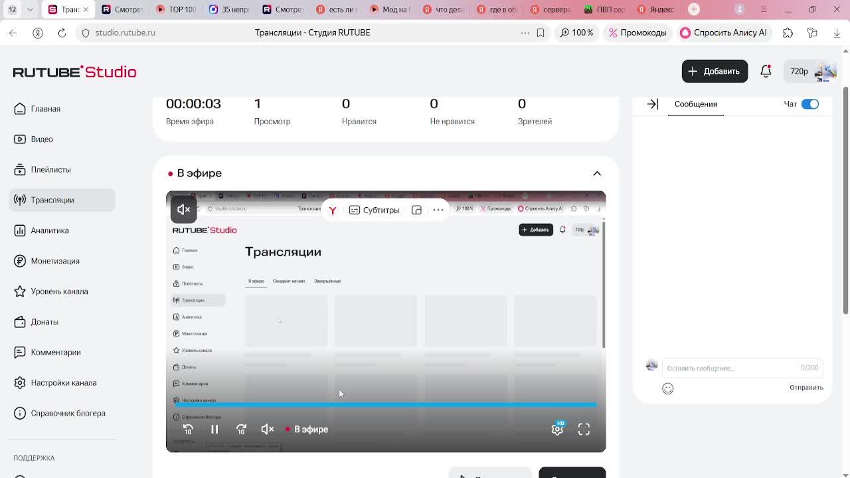This screenshot has height=478, width=850.
Task: Click the RUTUBE Studio logo
Action: [x=74, y=72]
